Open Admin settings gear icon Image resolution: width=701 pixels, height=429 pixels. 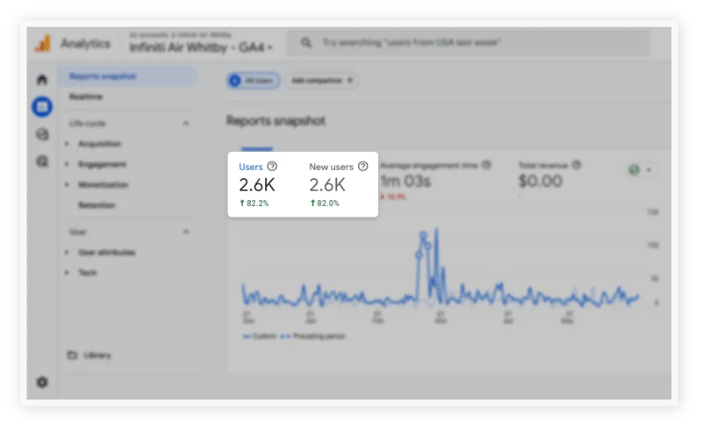point(42,383)
